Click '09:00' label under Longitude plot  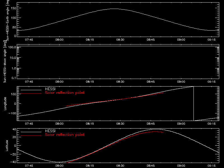181,124
